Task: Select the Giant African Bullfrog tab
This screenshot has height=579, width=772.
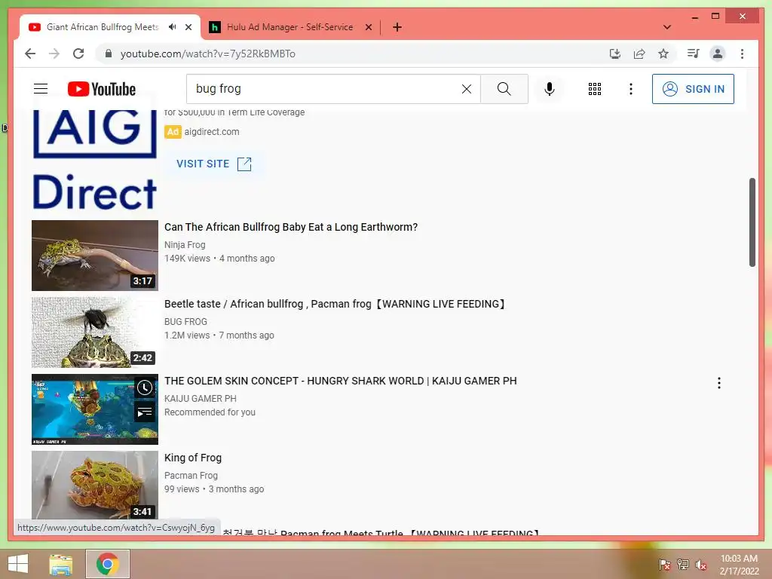Action: (103, 27)
